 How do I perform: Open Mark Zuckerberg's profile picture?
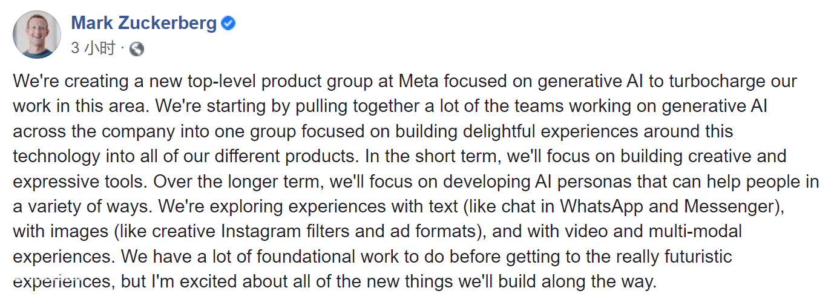37,34
